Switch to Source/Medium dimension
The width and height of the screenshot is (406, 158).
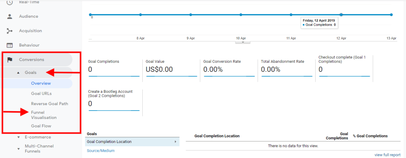tap(101, 150)
